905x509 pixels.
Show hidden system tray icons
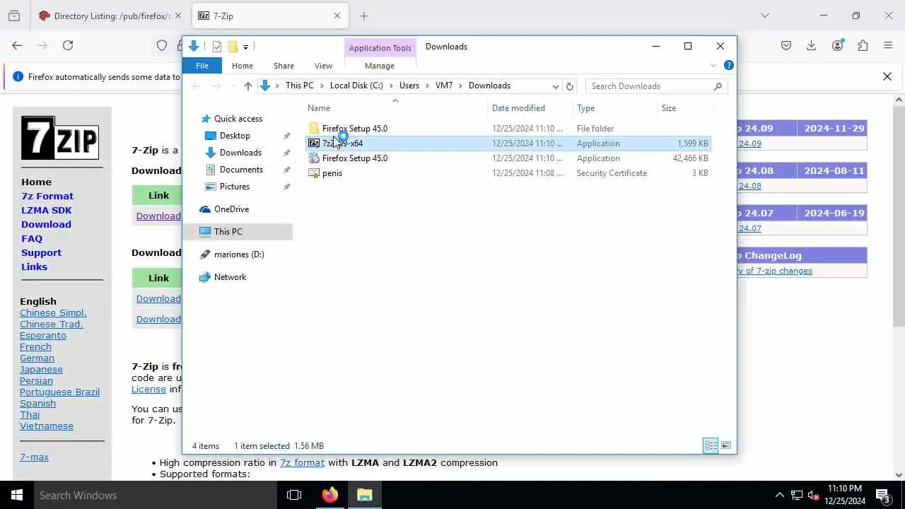click(779, 495)
